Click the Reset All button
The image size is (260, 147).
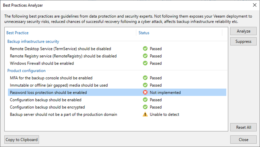point(244,127)
